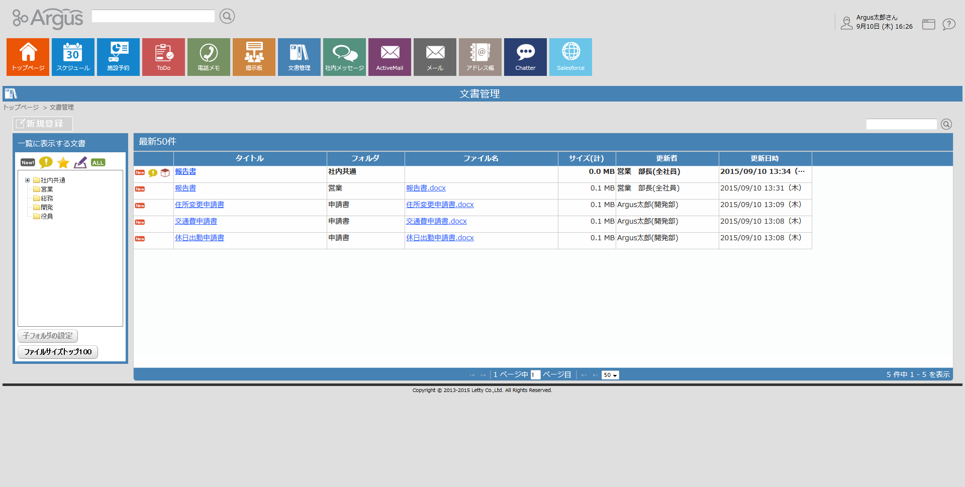Open the Chatter tile

526,57
